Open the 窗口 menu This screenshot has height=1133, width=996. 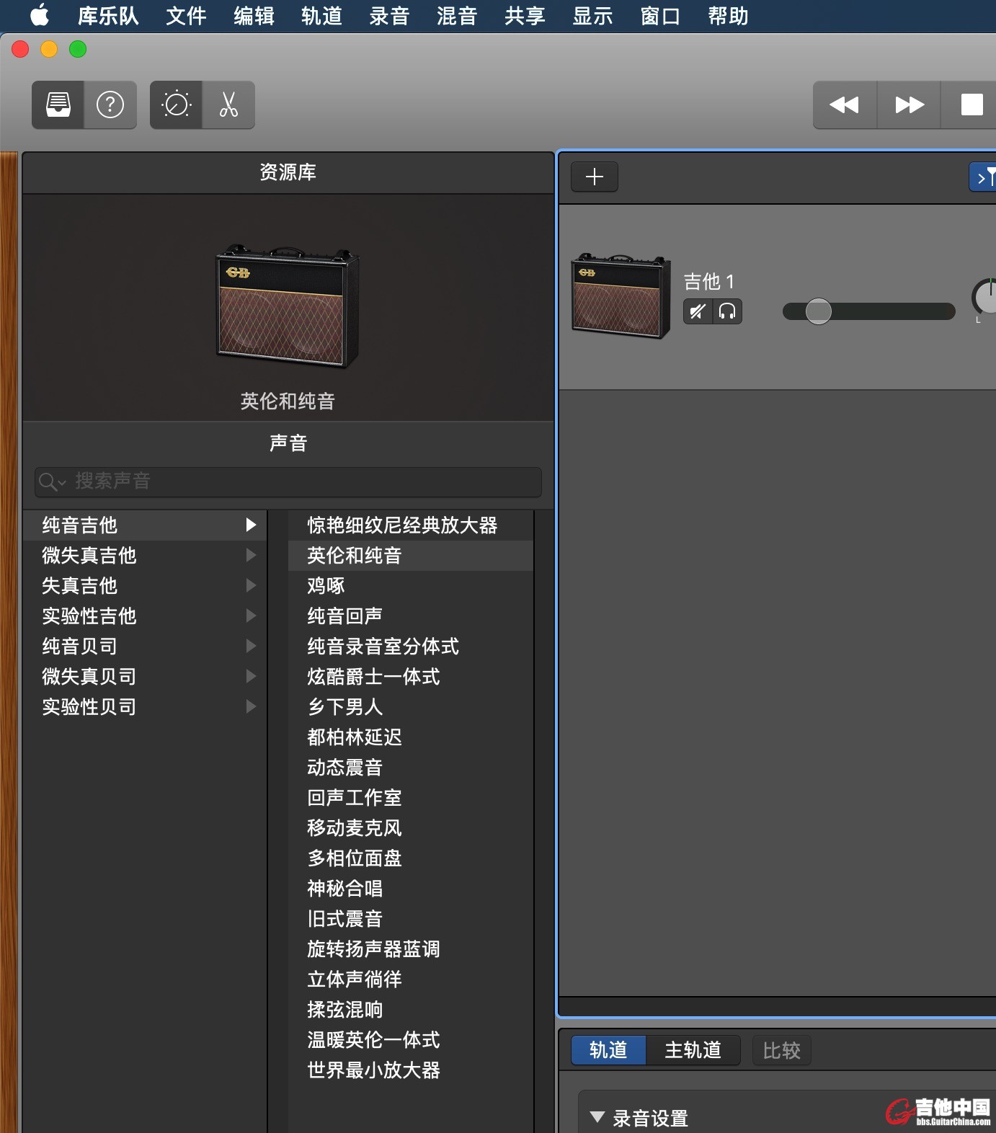coord(660,16)
